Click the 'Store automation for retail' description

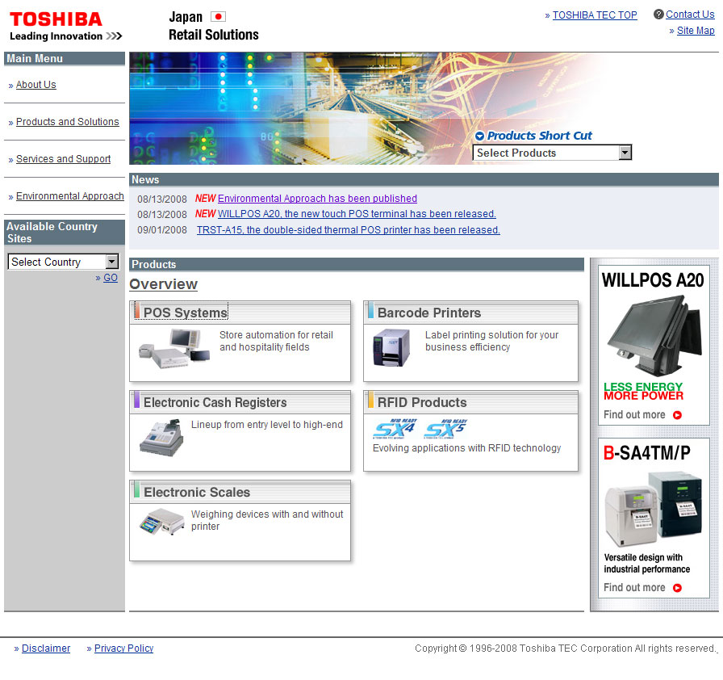pos(276,341)
